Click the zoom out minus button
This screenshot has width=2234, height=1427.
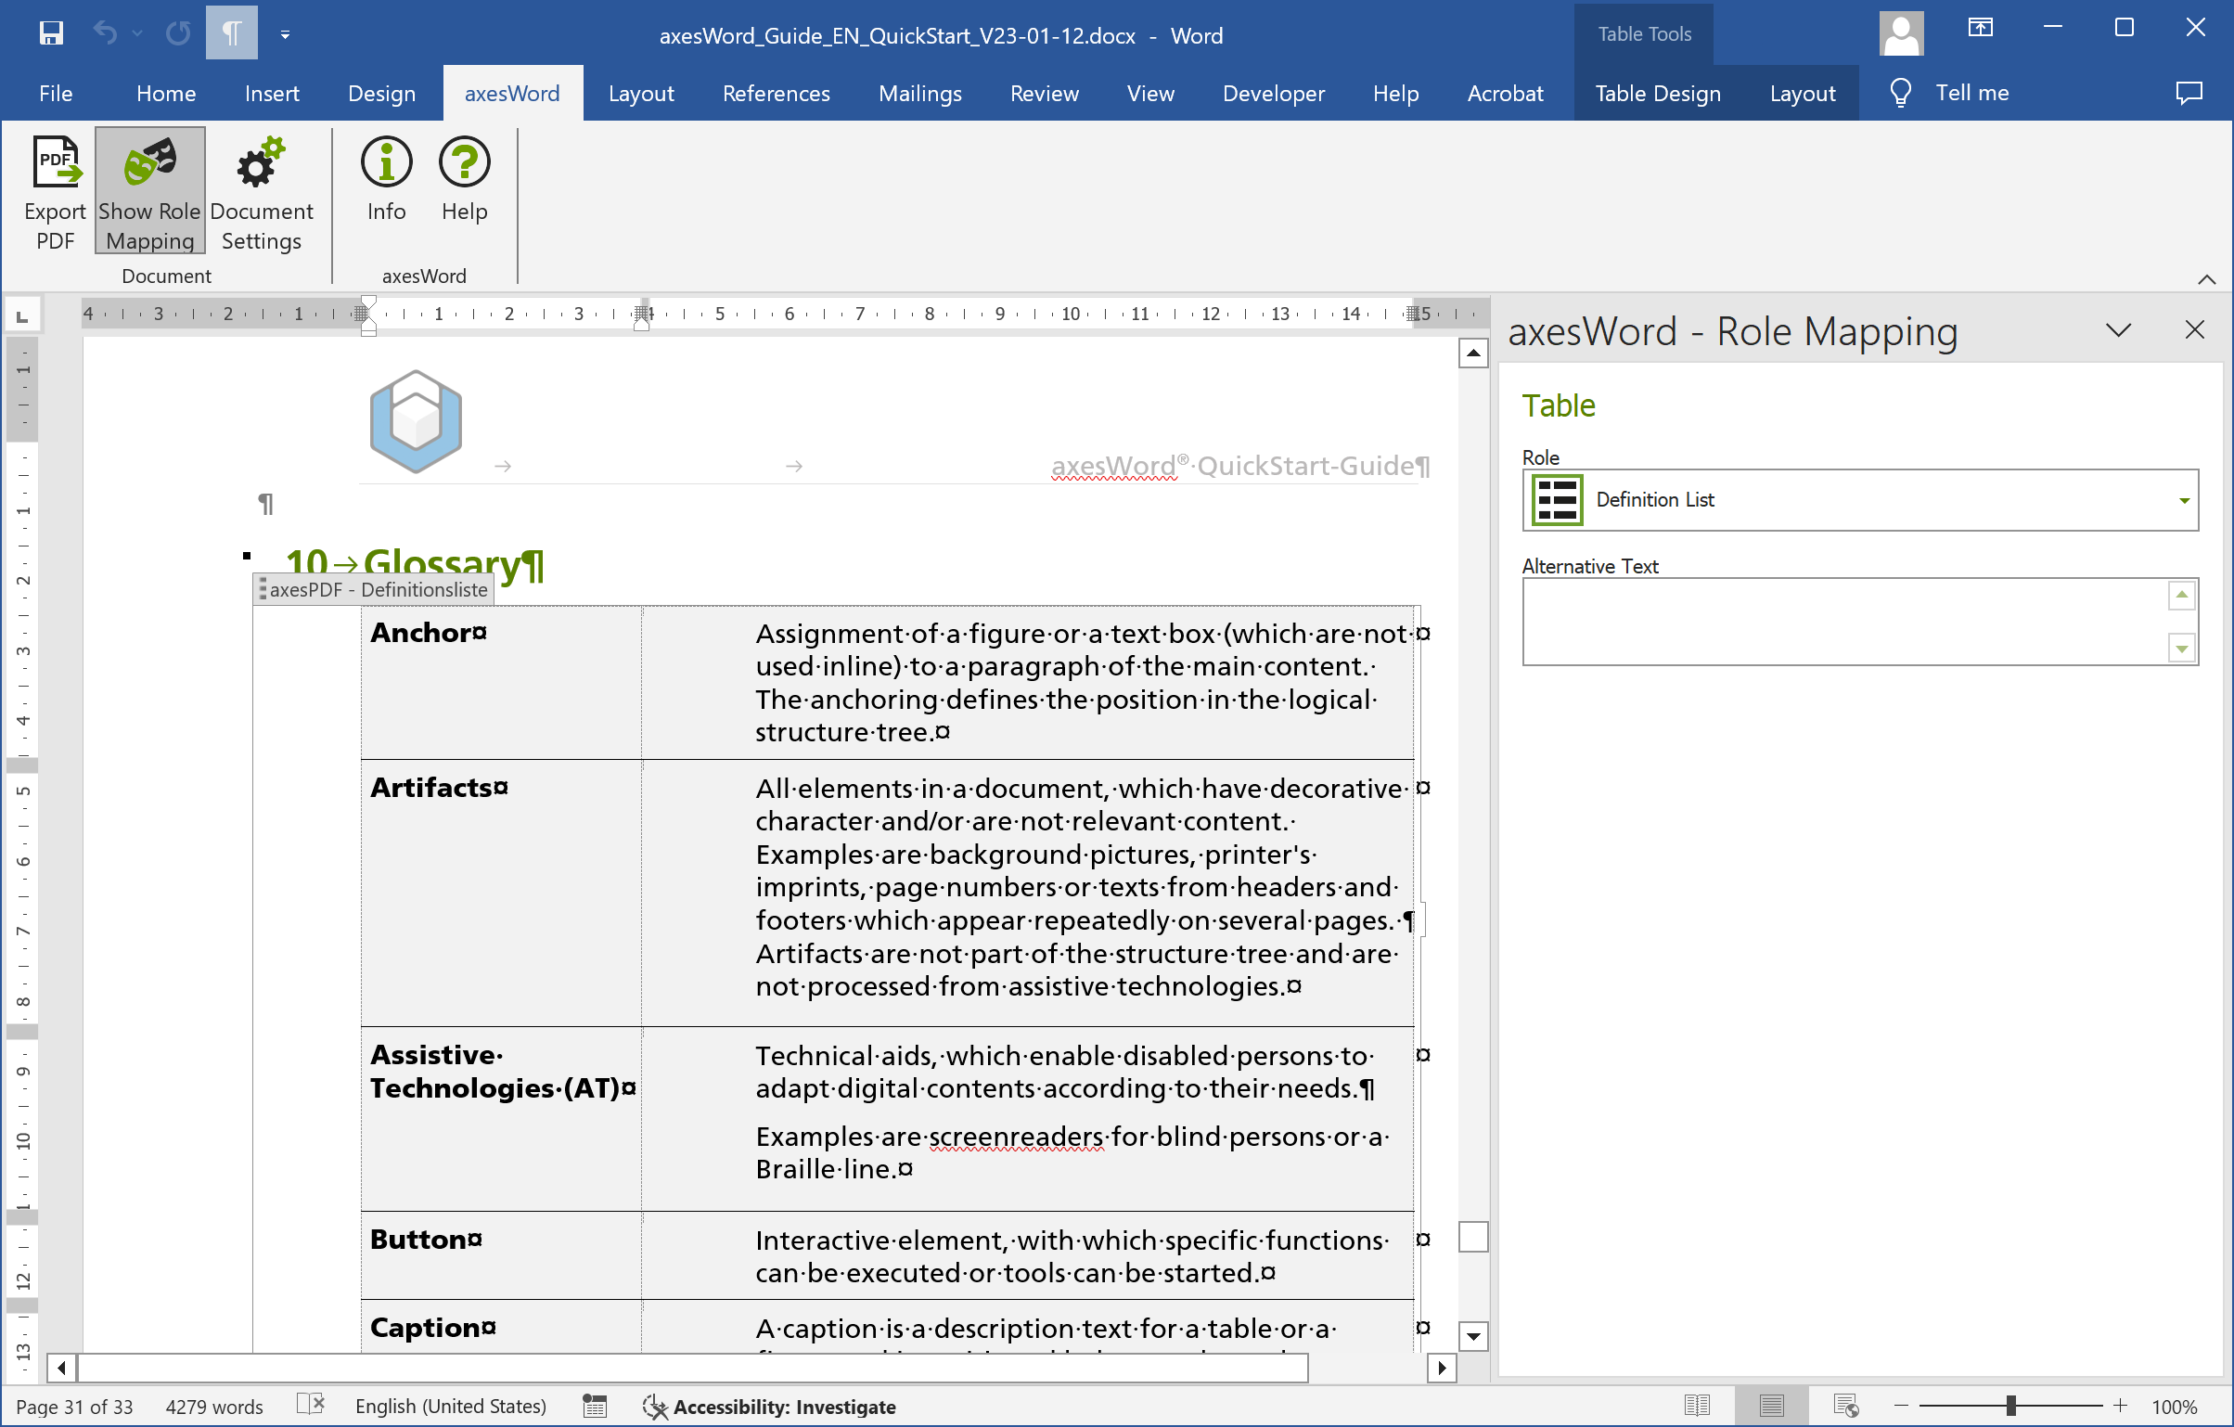[x=1901, y=1407]
